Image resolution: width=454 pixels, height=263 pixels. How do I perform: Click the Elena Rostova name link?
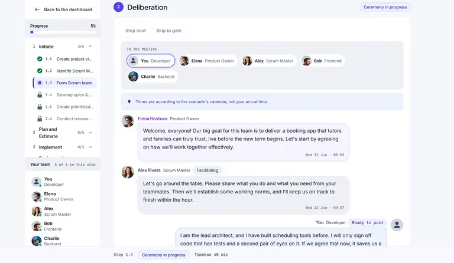point(153,119)
